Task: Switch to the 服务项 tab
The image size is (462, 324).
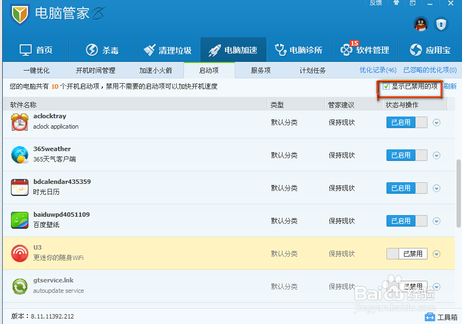Action: click(x=261, y=71)
